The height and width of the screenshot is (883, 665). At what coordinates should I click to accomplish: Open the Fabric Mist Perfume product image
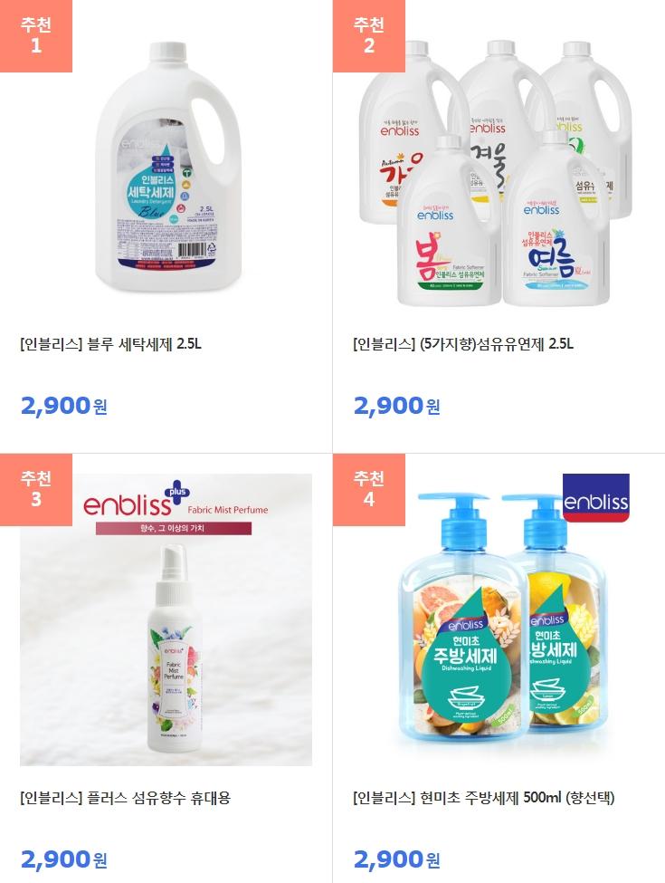pyautogui.click(x=166, y=619)
